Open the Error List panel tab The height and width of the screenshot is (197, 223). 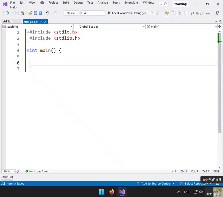pos(7,177)
